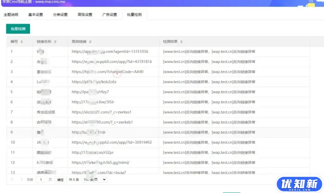
Task: Switch to the 广告设置 tab
Action: point(109,15)
